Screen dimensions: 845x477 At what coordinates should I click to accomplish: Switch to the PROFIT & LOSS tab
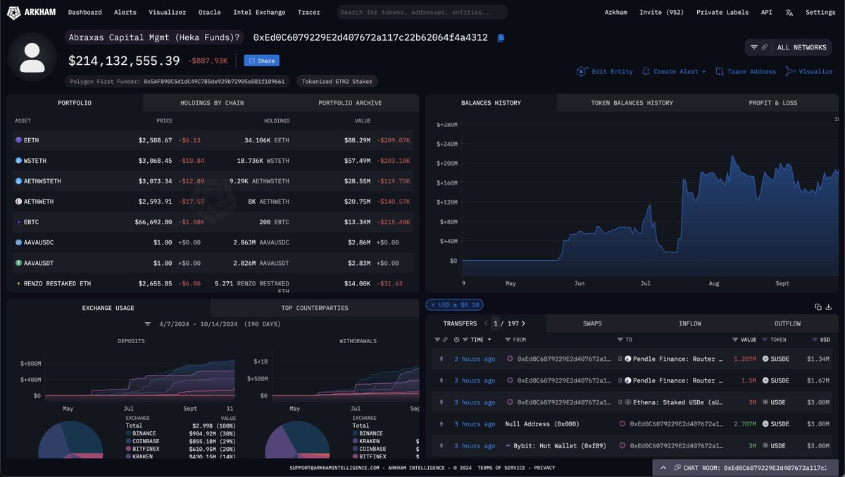pyautogui.click(x=773, y=103)
